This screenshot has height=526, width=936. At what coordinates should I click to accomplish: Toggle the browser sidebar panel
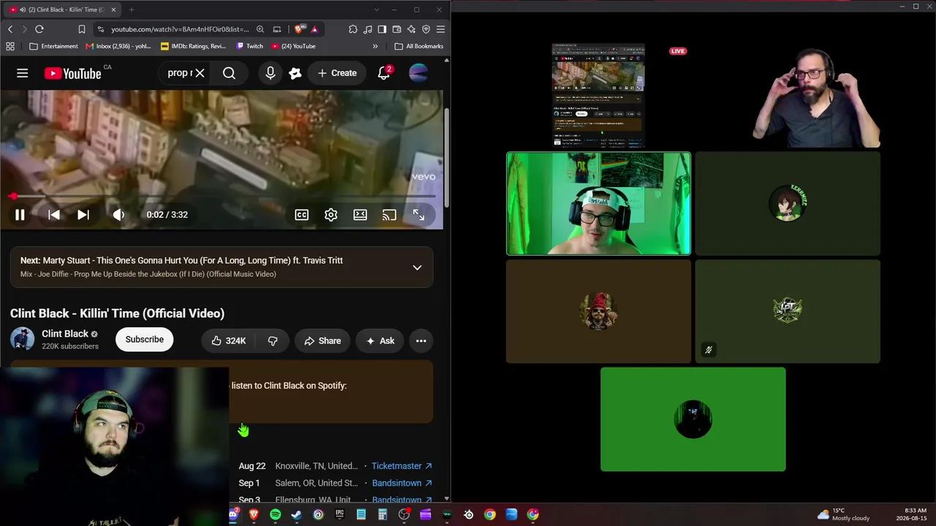point(382,29)
